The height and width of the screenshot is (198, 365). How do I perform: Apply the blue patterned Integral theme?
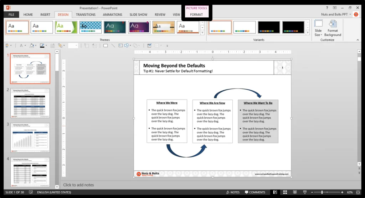[x=90, y=27]
